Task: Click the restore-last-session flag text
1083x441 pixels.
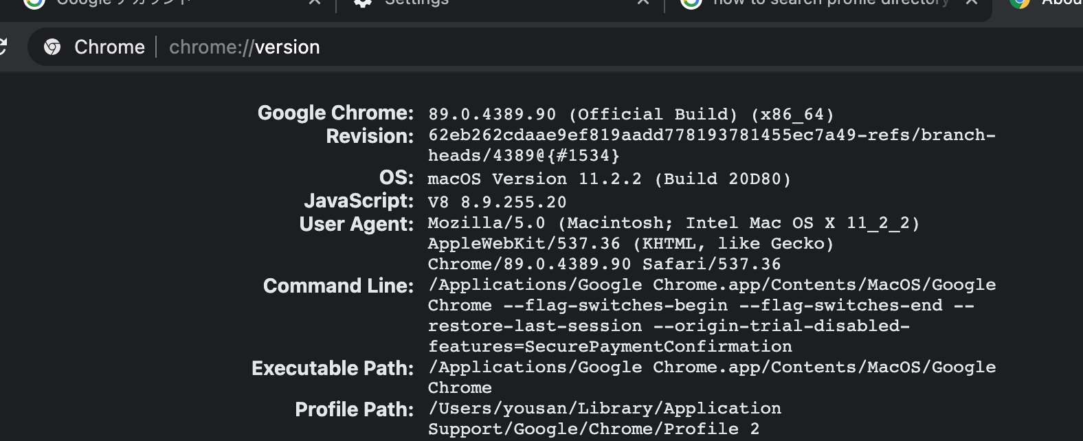Action: tap(535, 326)
